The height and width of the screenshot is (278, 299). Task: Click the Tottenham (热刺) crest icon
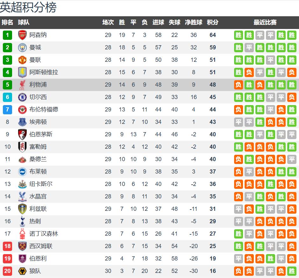22,221
